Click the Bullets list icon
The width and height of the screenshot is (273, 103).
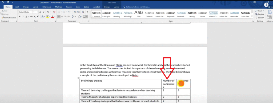click(x=59, y=12)
